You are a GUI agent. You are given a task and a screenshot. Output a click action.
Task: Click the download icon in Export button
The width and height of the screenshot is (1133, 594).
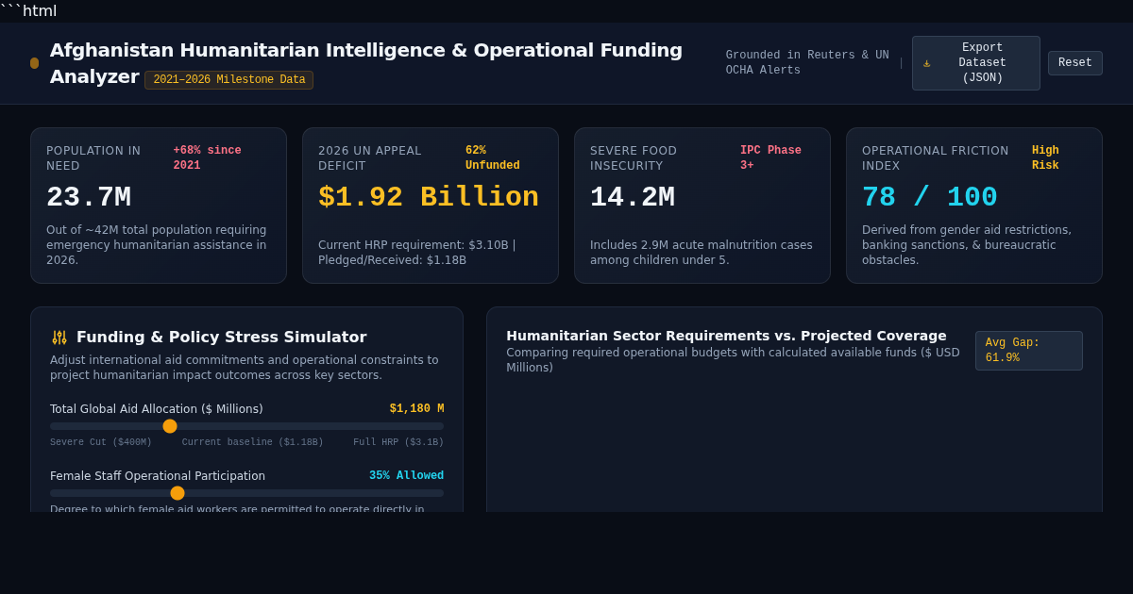(926, 63)
